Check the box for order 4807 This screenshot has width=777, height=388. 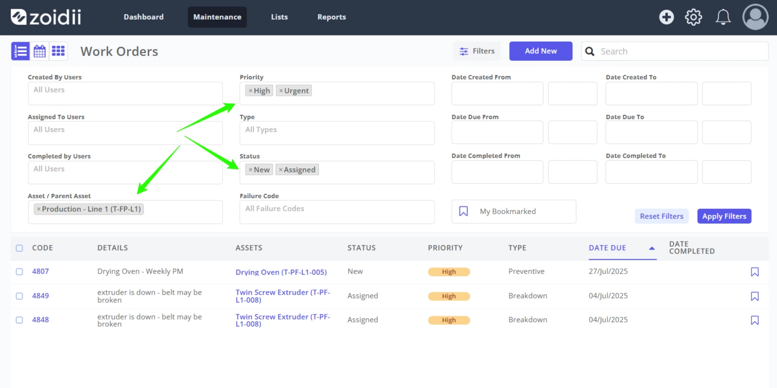20,272
